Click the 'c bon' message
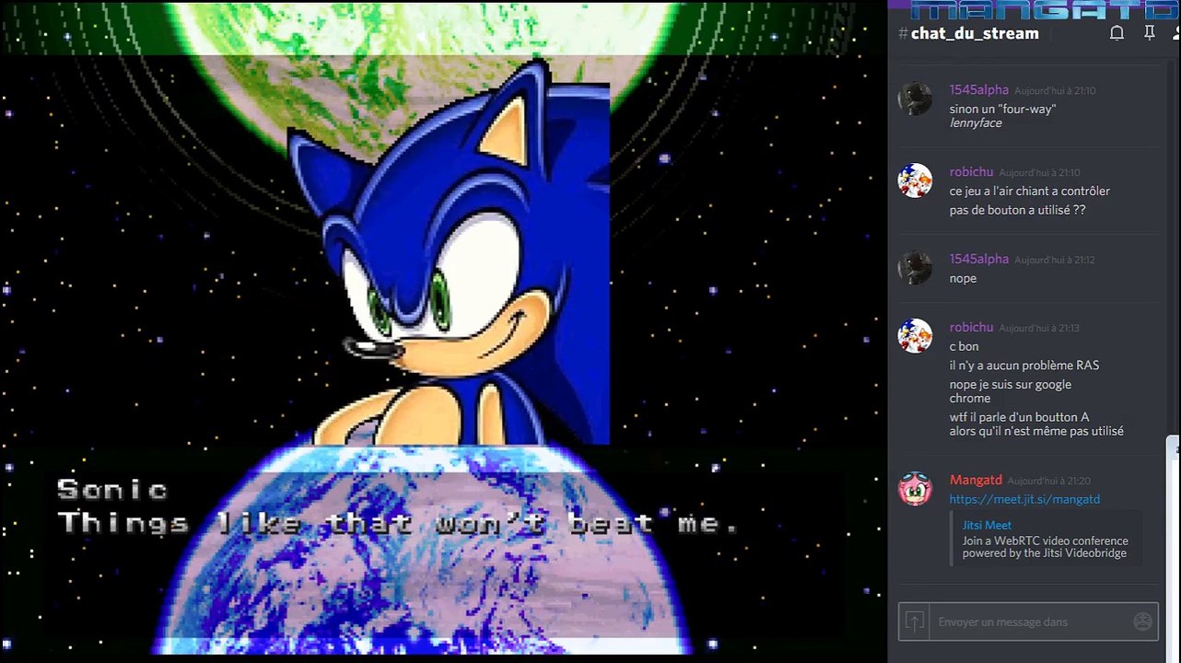This screenshot has height=663, width=1181. coord(965,346)
